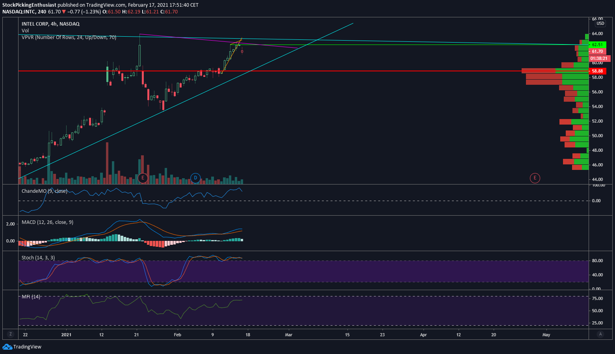This screenshot has height=354, width=615.
Task: Click the 2021 year label on time axis
Action: 66,335
